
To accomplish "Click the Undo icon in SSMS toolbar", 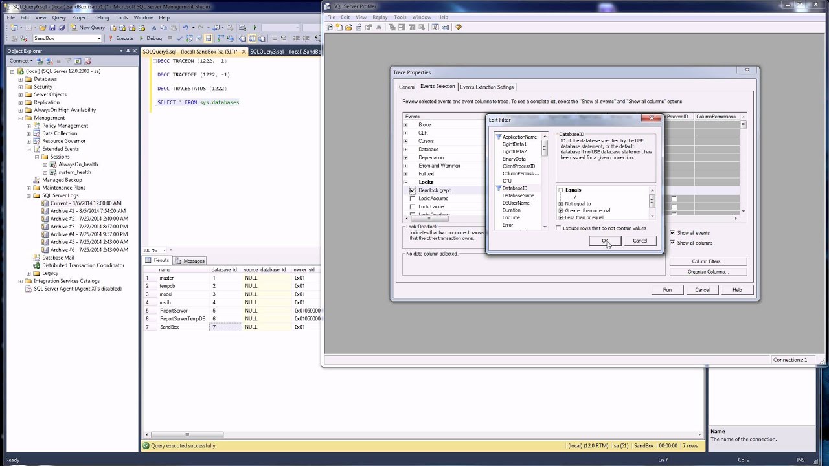I will tap(186, 28).
